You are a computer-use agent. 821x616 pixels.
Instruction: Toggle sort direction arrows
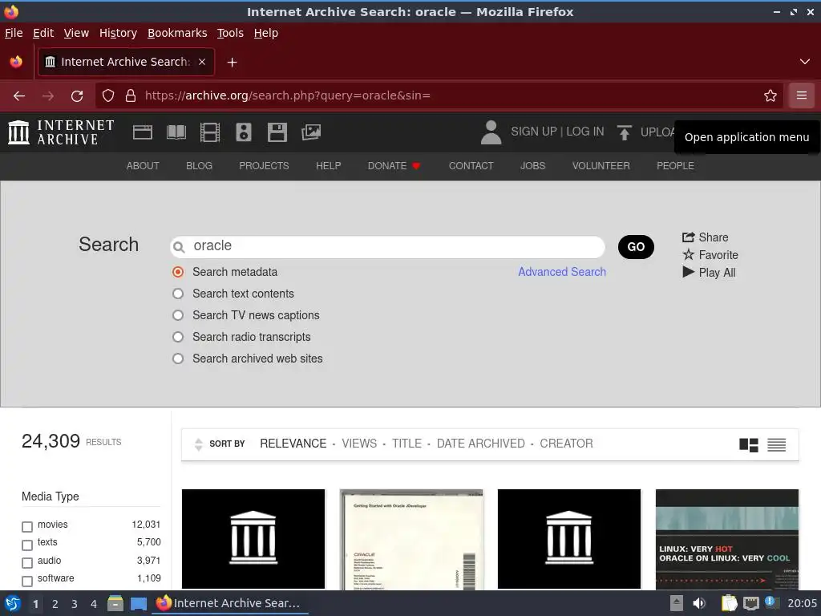[199, 444]
